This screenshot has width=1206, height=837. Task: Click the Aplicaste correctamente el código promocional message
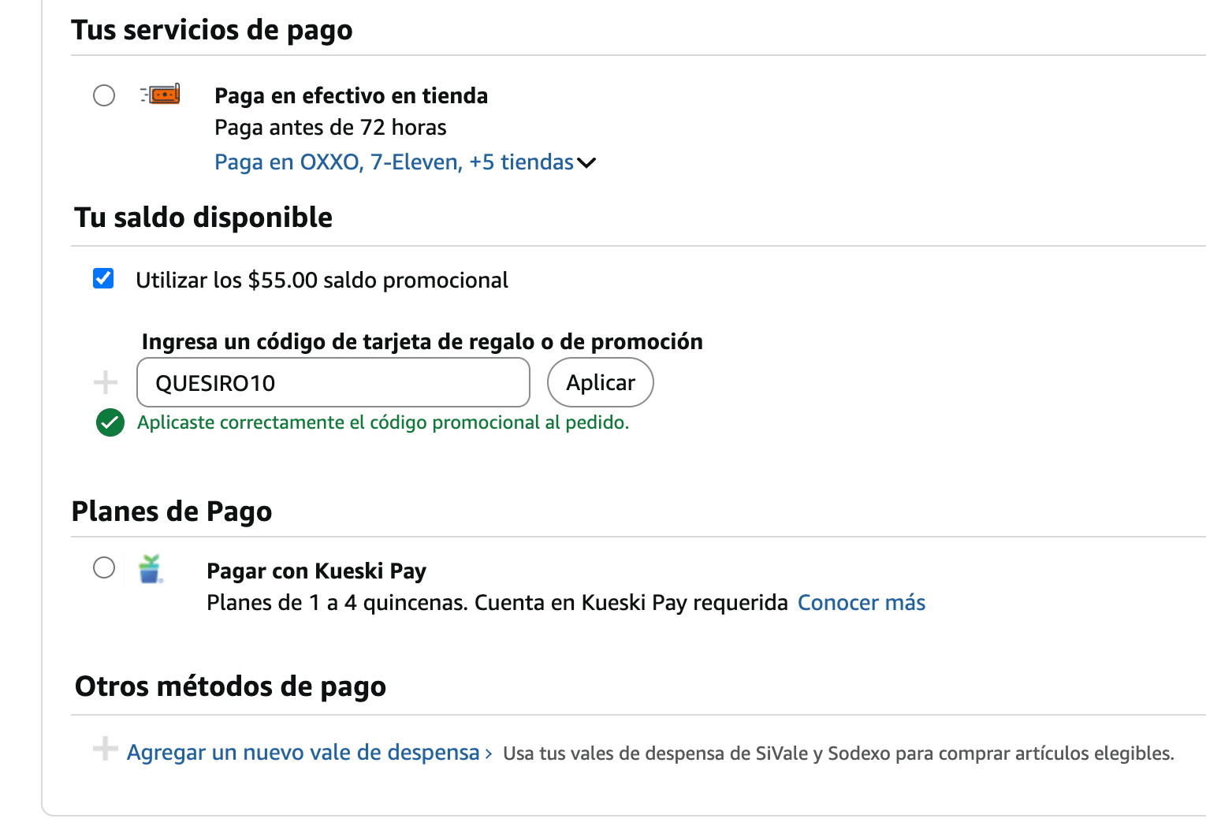383,422
